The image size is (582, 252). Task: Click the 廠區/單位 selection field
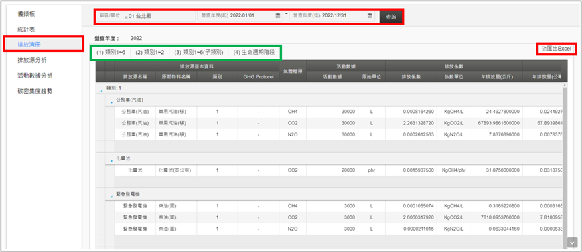(x=145, y=16)
